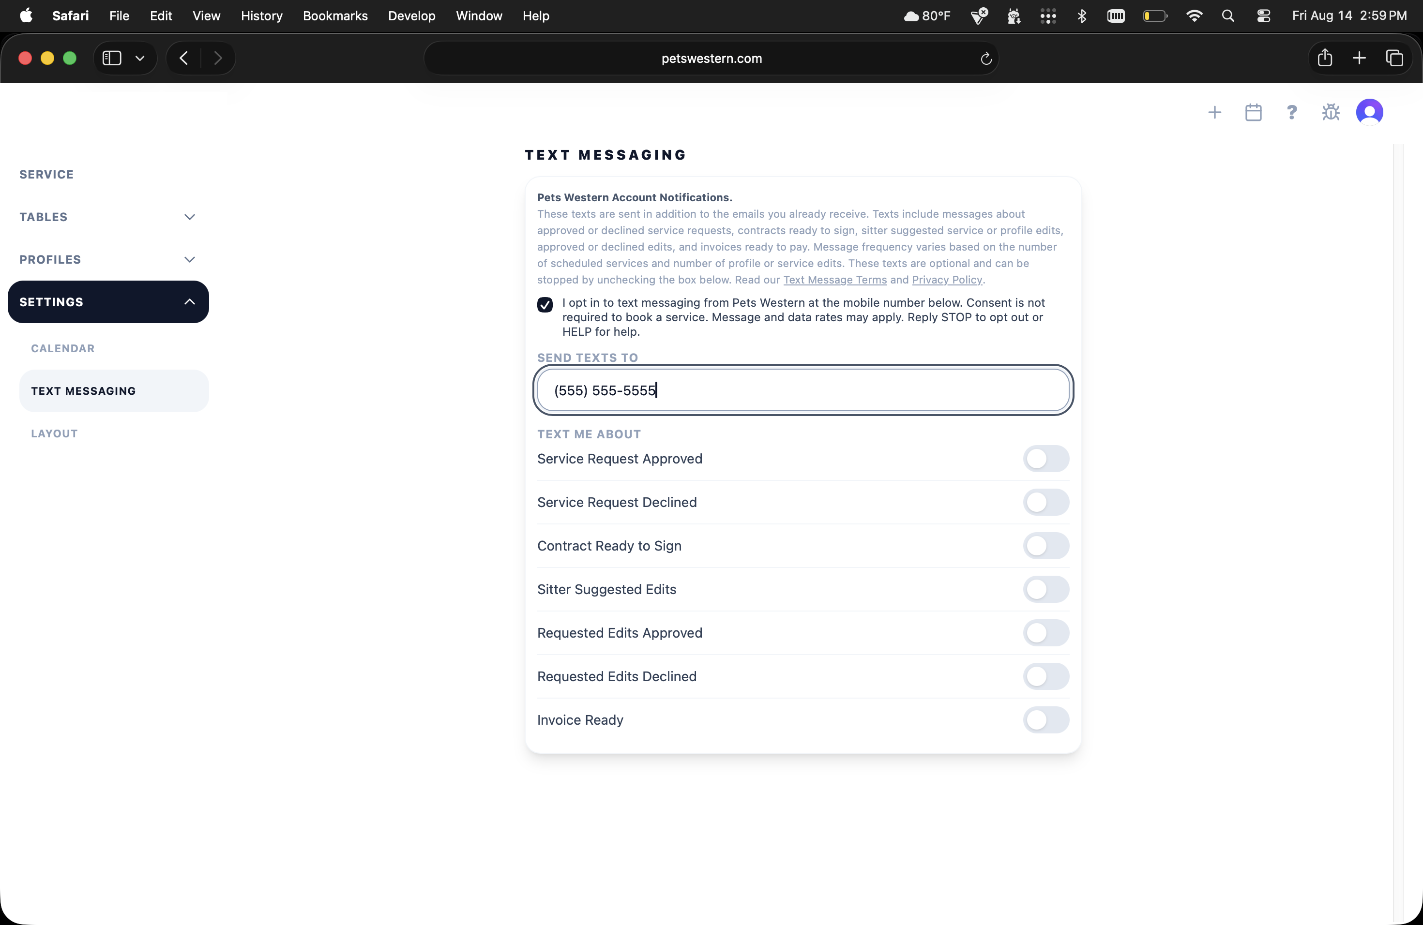Click the date and time in menu bar

[x=1349, y=15]
